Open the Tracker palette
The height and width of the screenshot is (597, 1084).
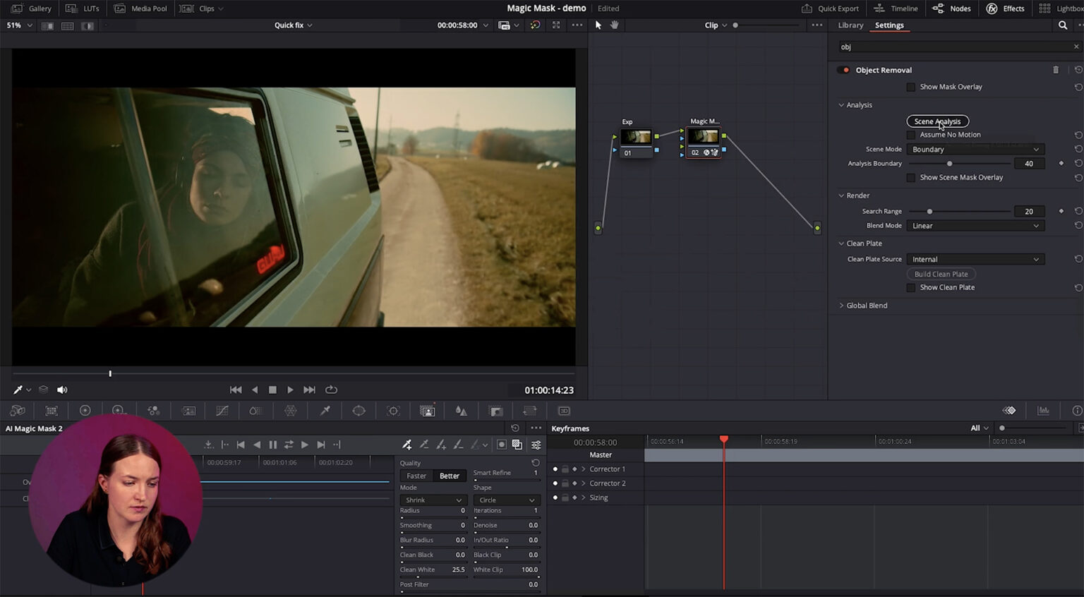pos(393,411)
